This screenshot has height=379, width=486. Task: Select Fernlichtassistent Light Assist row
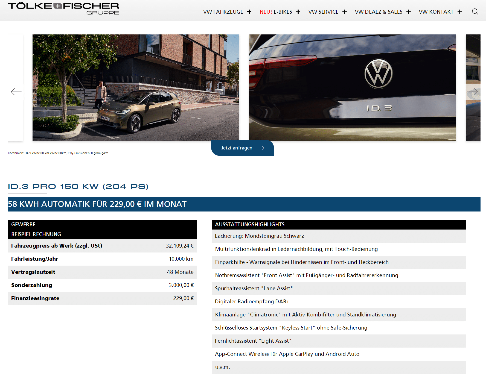(339, 341)
